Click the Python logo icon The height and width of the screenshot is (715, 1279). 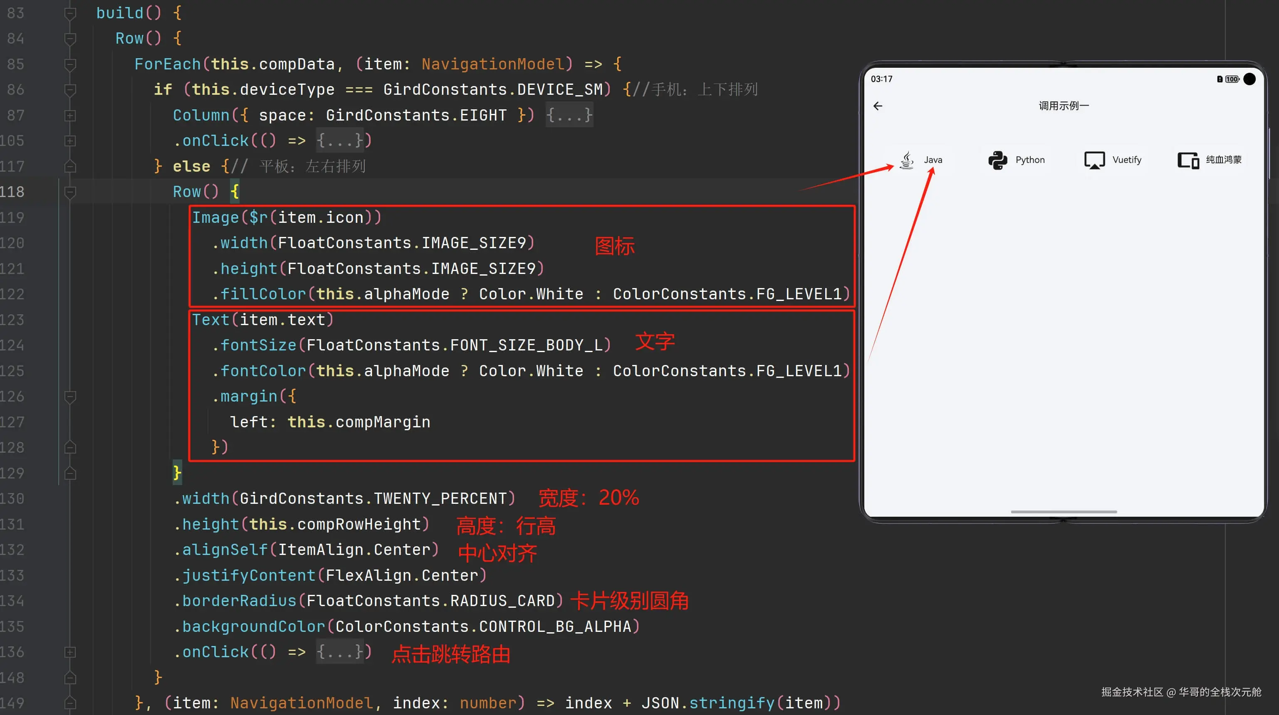coord(997,160)
